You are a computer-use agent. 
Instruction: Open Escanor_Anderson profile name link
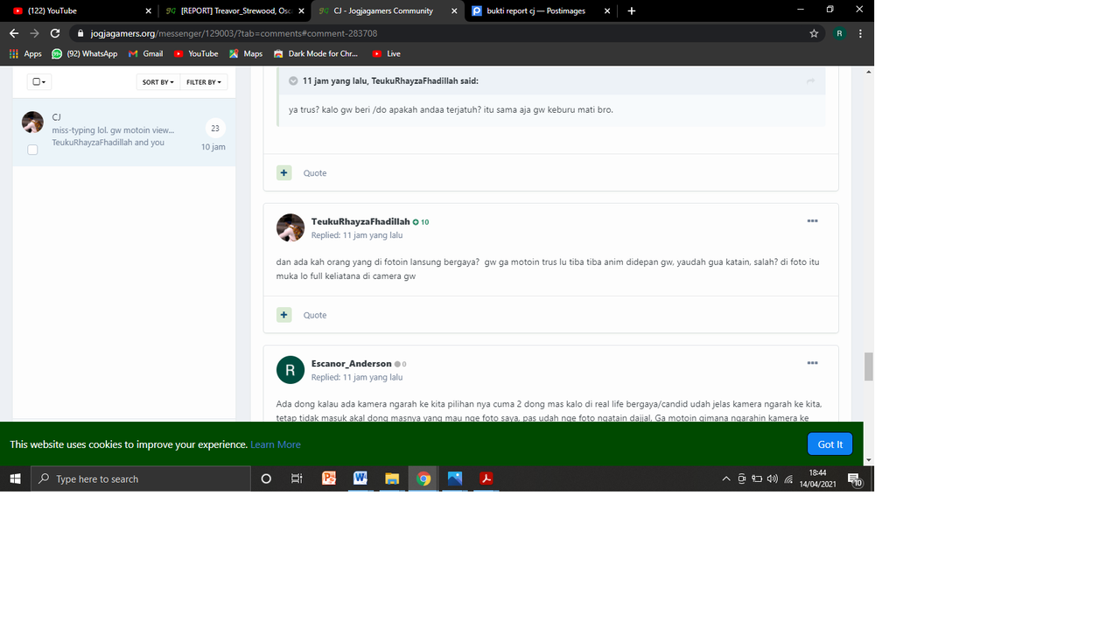pos(351,363)
